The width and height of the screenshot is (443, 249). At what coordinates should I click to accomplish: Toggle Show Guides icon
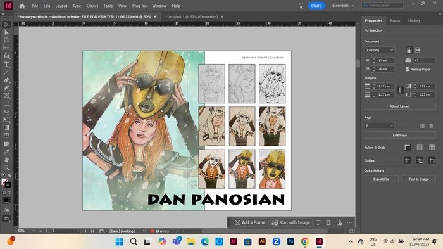point(407,160)
